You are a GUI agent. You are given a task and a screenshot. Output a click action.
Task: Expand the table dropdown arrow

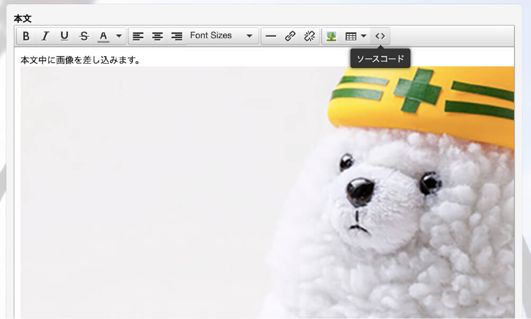[x=364, y=36]
